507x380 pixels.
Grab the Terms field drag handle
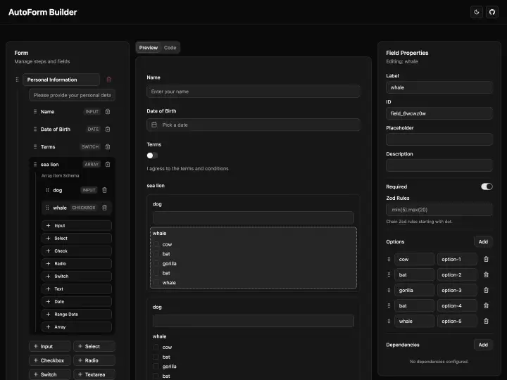tap(35, 146)
